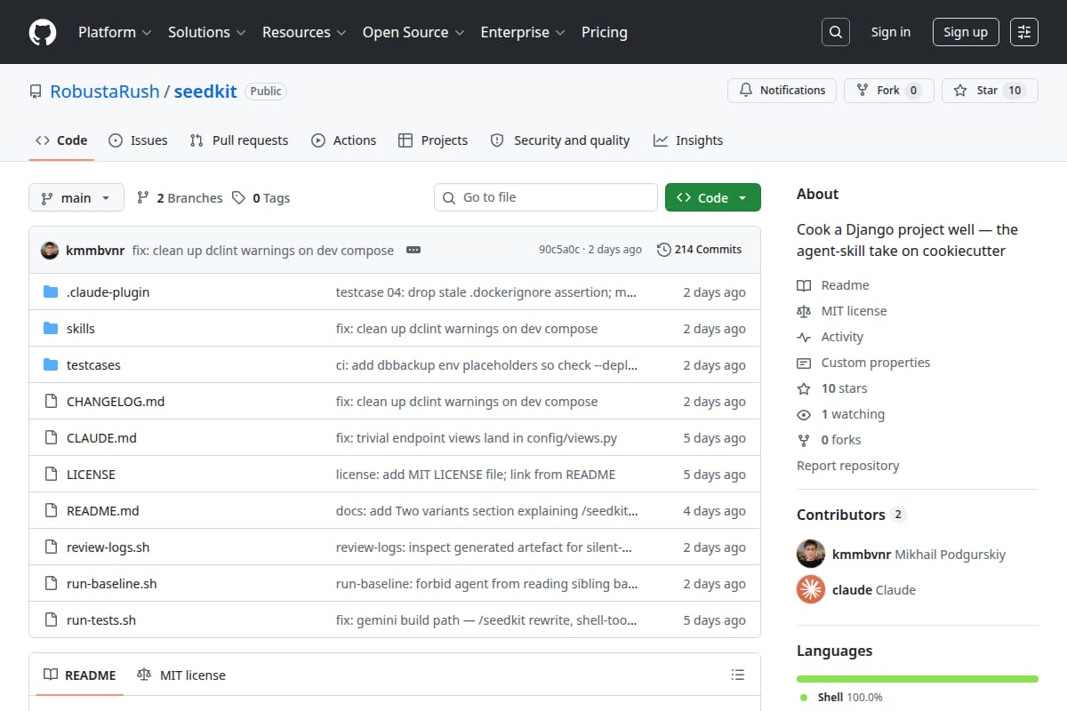
Task: Open the seedkit repository name link
Action: click(x=205, y=92)
